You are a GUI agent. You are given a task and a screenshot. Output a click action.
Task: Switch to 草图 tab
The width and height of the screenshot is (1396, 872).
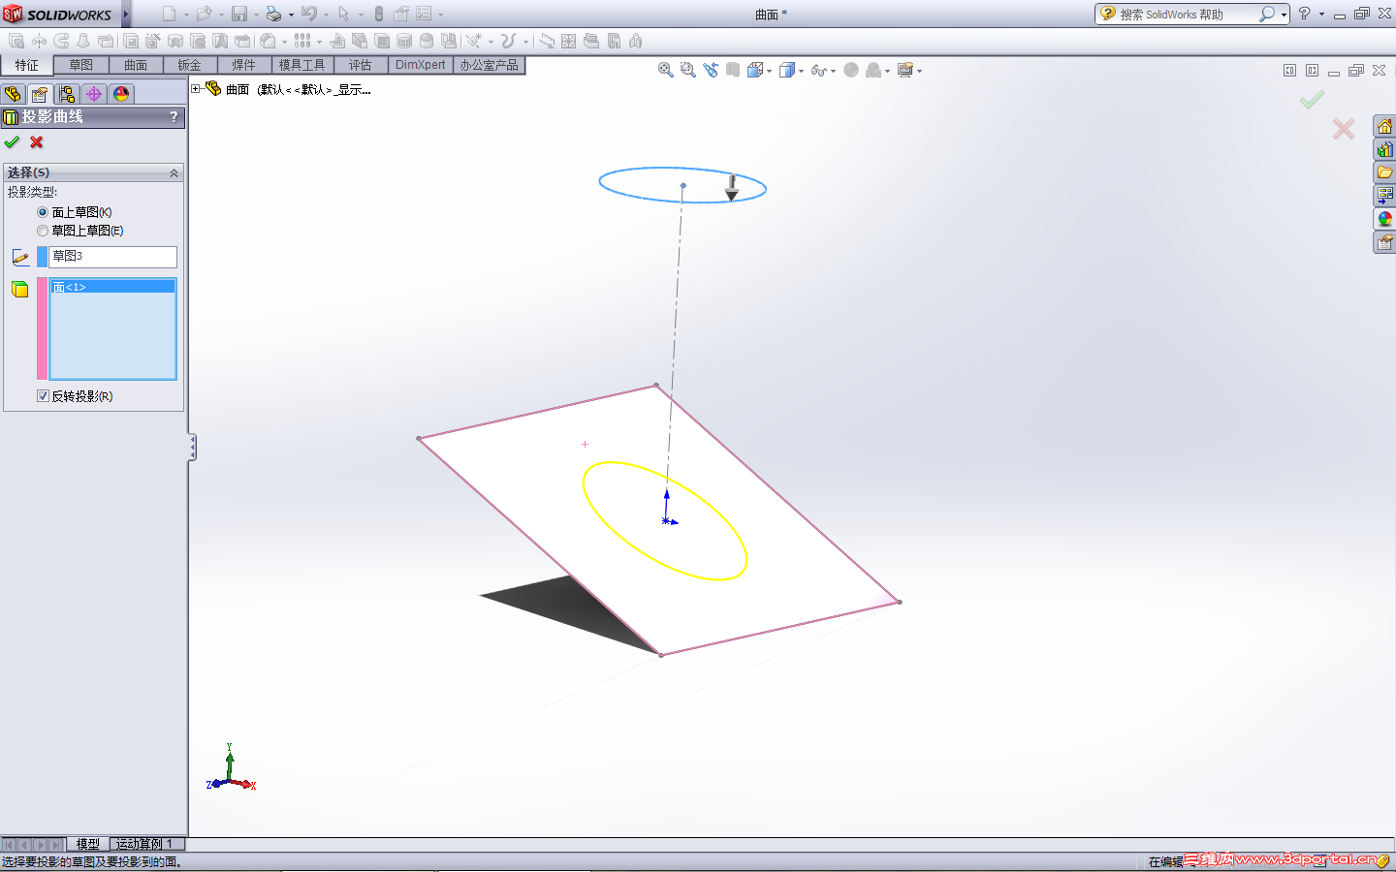click(x=81, y=65)
